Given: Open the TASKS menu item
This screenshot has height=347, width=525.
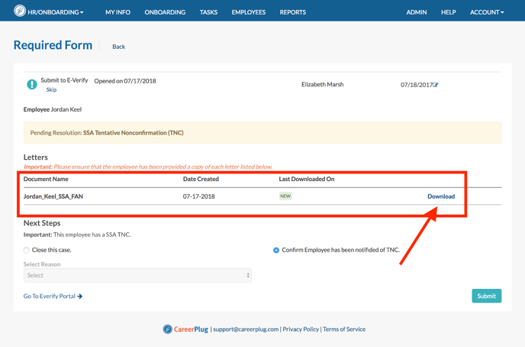Looking at the screenshot, I should (x=208, y=12).
